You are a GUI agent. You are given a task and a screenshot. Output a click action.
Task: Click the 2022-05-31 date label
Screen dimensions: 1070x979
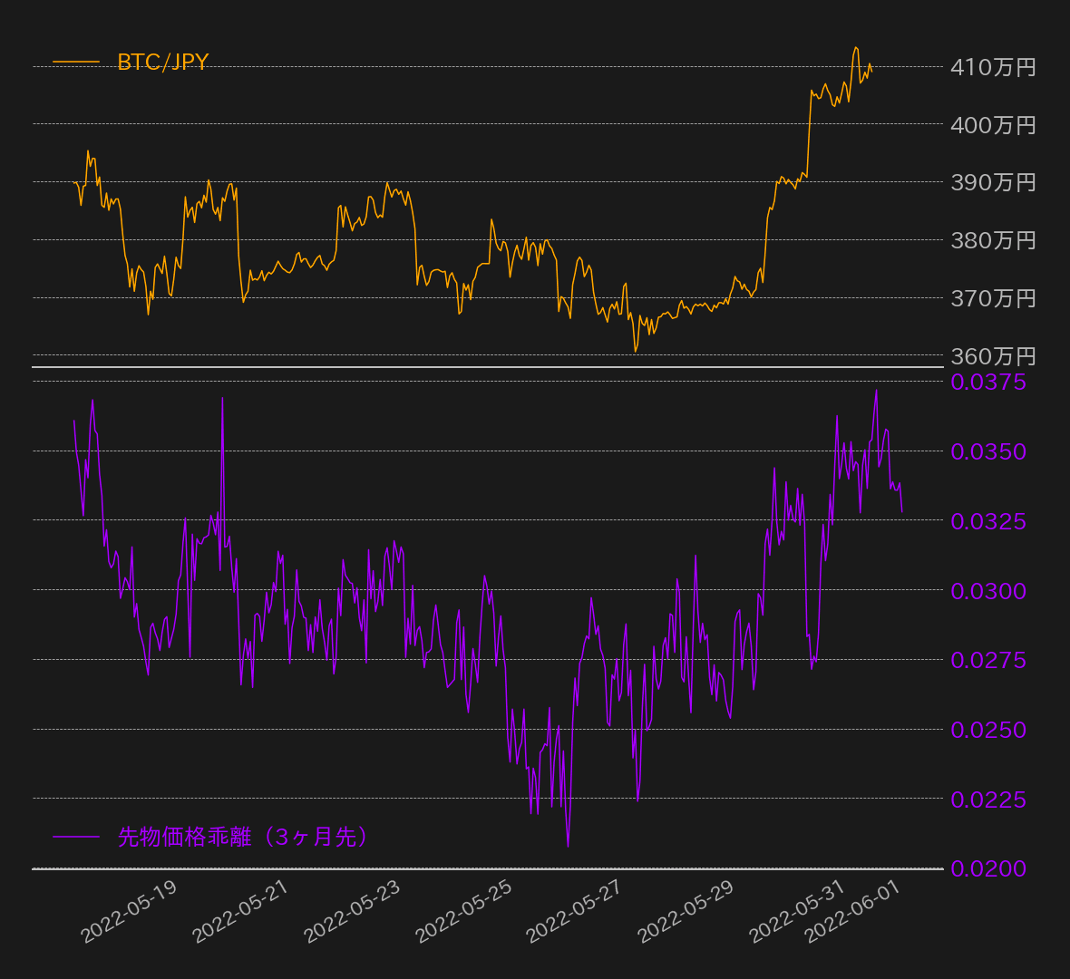pos(798,911)
